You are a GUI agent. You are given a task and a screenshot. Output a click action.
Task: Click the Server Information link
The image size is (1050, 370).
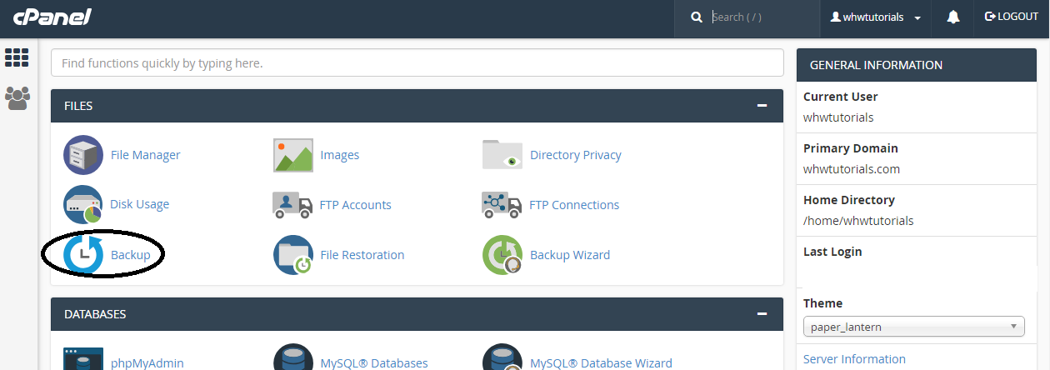[x=854, y=359]
